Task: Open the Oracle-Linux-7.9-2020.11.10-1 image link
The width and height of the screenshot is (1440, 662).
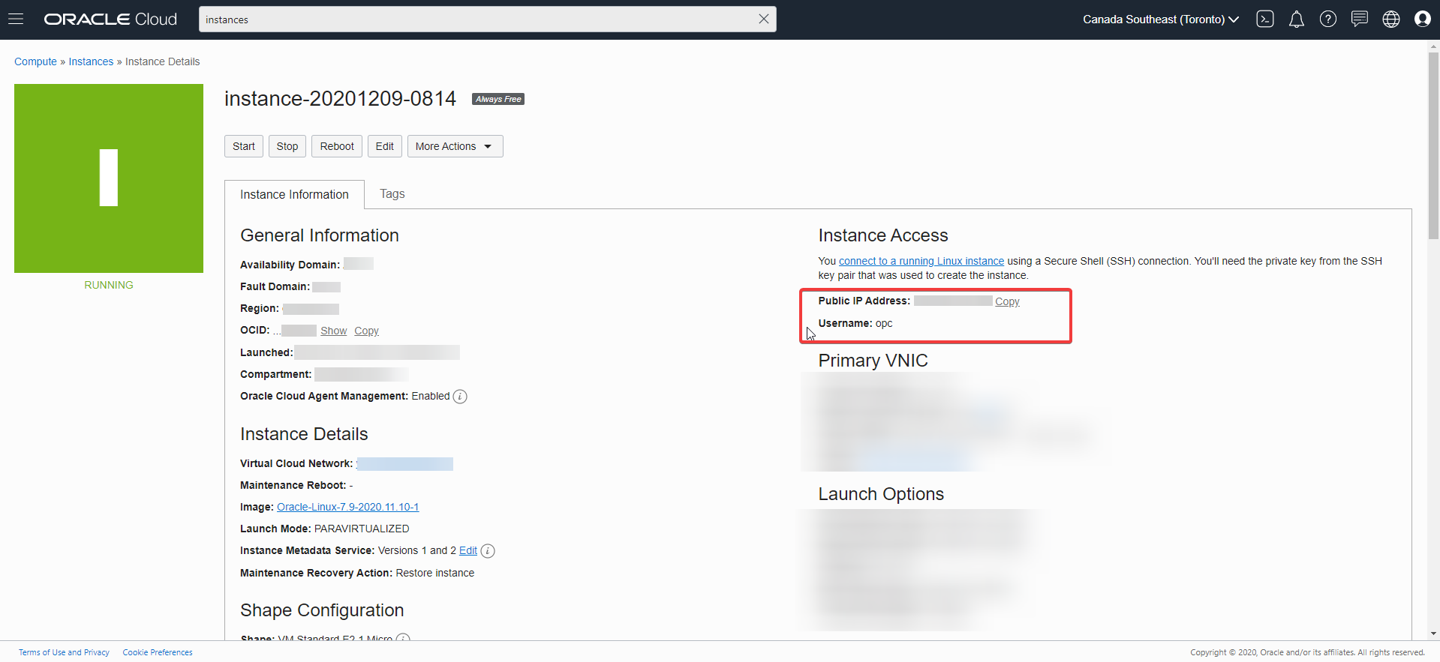Action: tap(348, 508)
